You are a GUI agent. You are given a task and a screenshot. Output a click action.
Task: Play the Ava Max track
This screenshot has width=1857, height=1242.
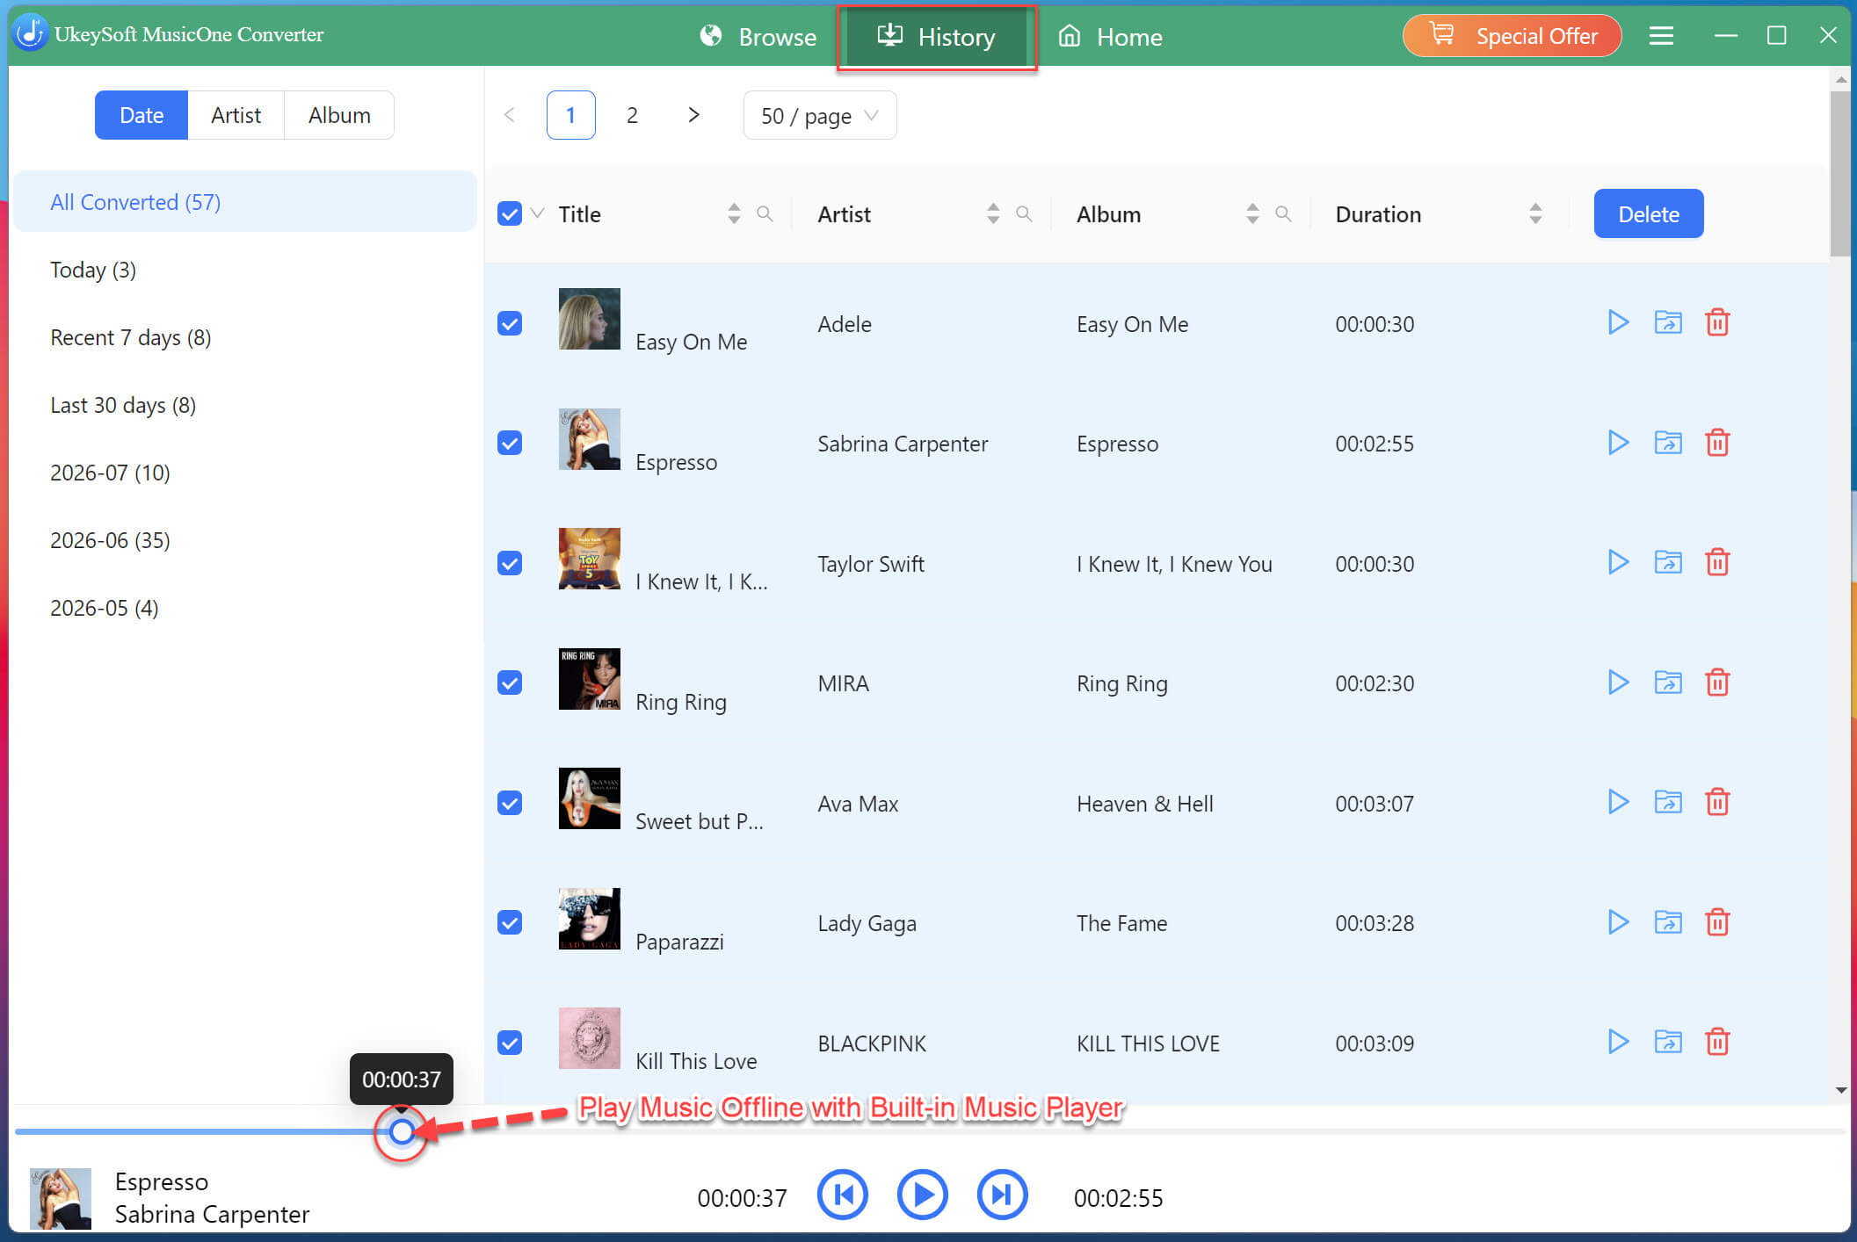[1618, 802]
